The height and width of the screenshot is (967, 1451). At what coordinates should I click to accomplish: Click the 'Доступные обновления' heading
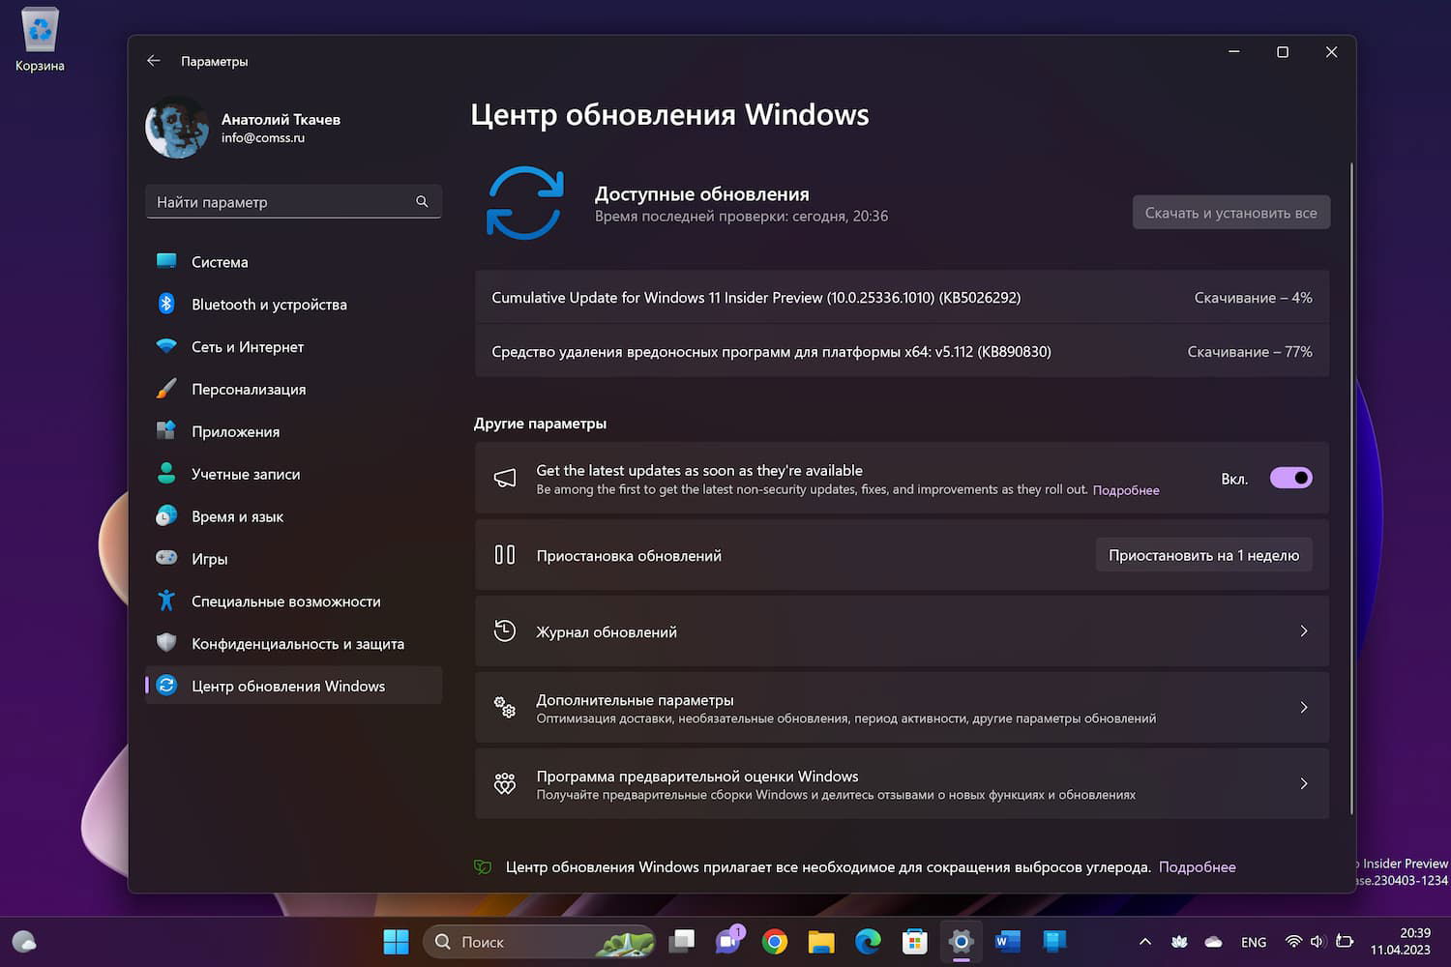coord(702,194)
